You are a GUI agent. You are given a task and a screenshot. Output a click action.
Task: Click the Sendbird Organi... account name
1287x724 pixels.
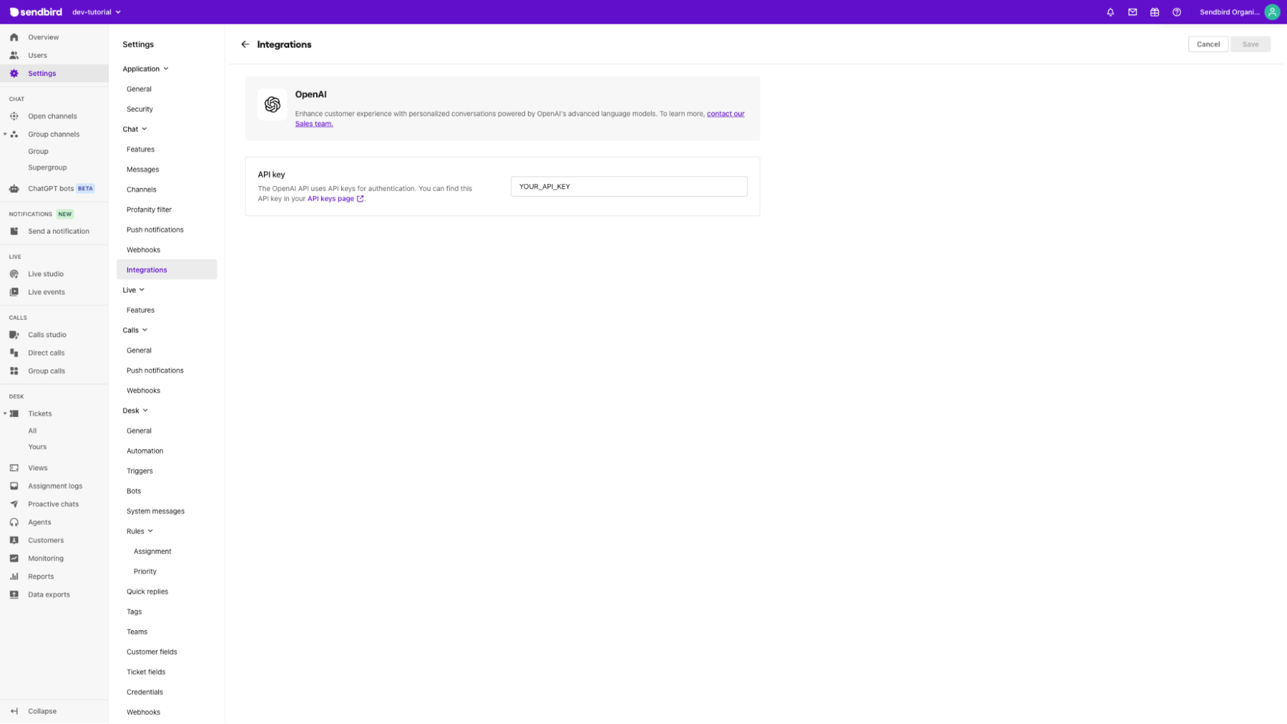click(x=1229, y=12)
